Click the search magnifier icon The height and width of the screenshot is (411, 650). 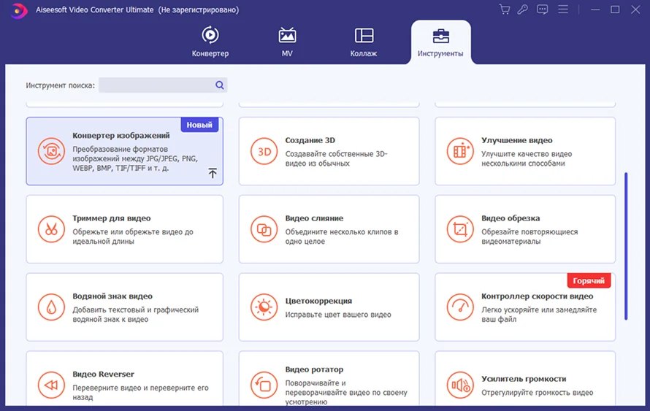(x=220, y=85)
